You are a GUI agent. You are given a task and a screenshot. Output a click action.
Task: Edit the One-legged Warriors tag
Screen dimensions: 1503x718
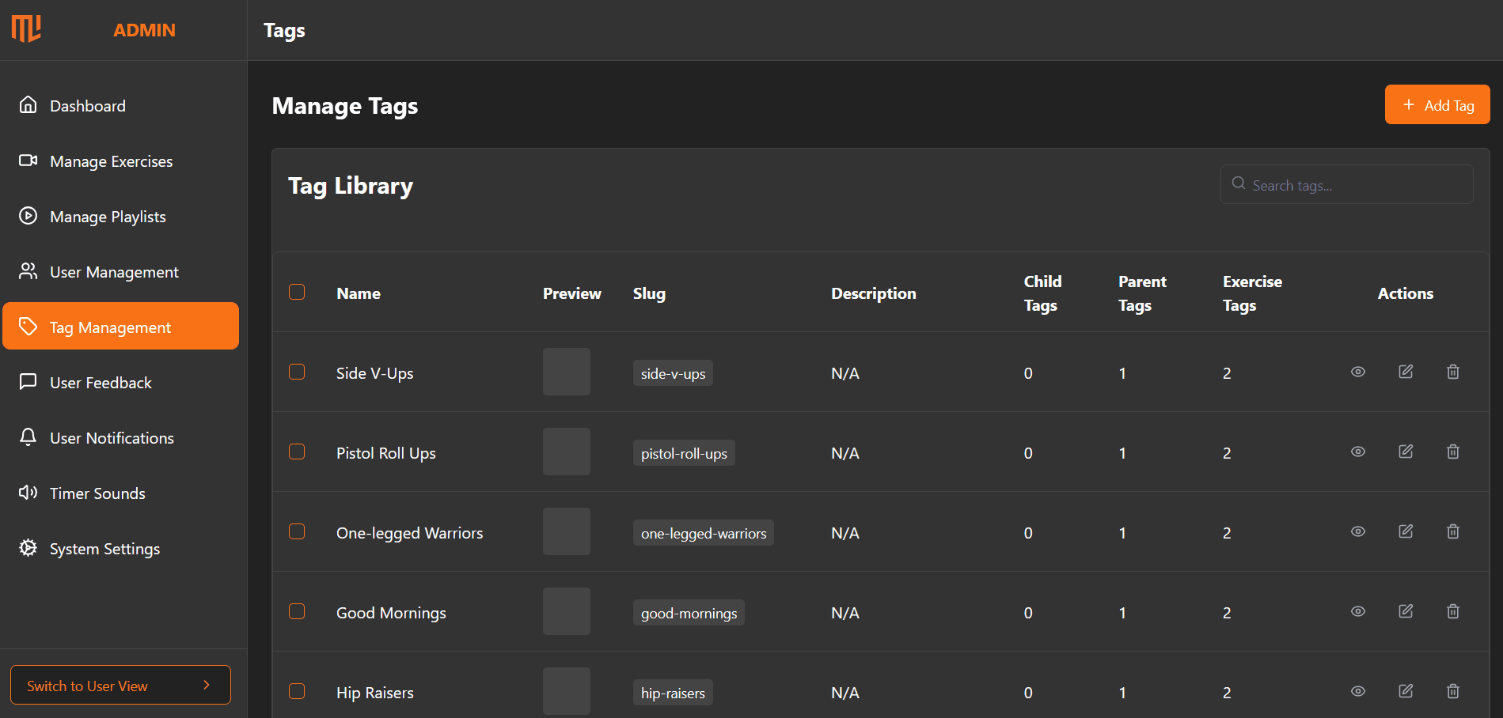pos(1406,531)
